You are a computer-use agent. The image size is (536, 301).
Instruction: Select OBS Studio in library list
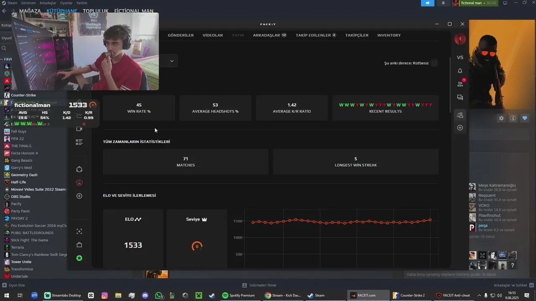coord(21,196)
